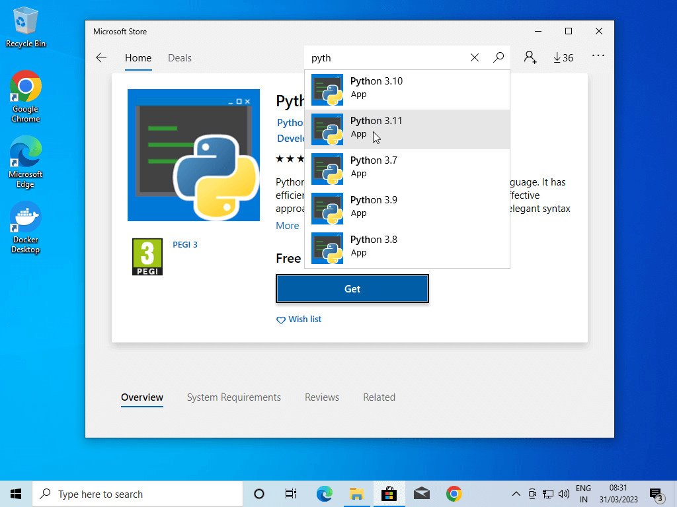Open Chrome from the taskbar
677x507 pixels.
pyautogui.click(x=454, y=494)
